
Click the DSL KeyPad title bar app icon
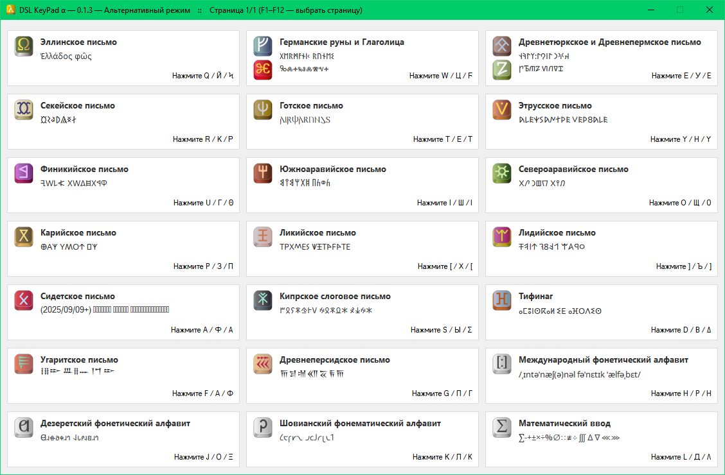(x=10, y=10)
